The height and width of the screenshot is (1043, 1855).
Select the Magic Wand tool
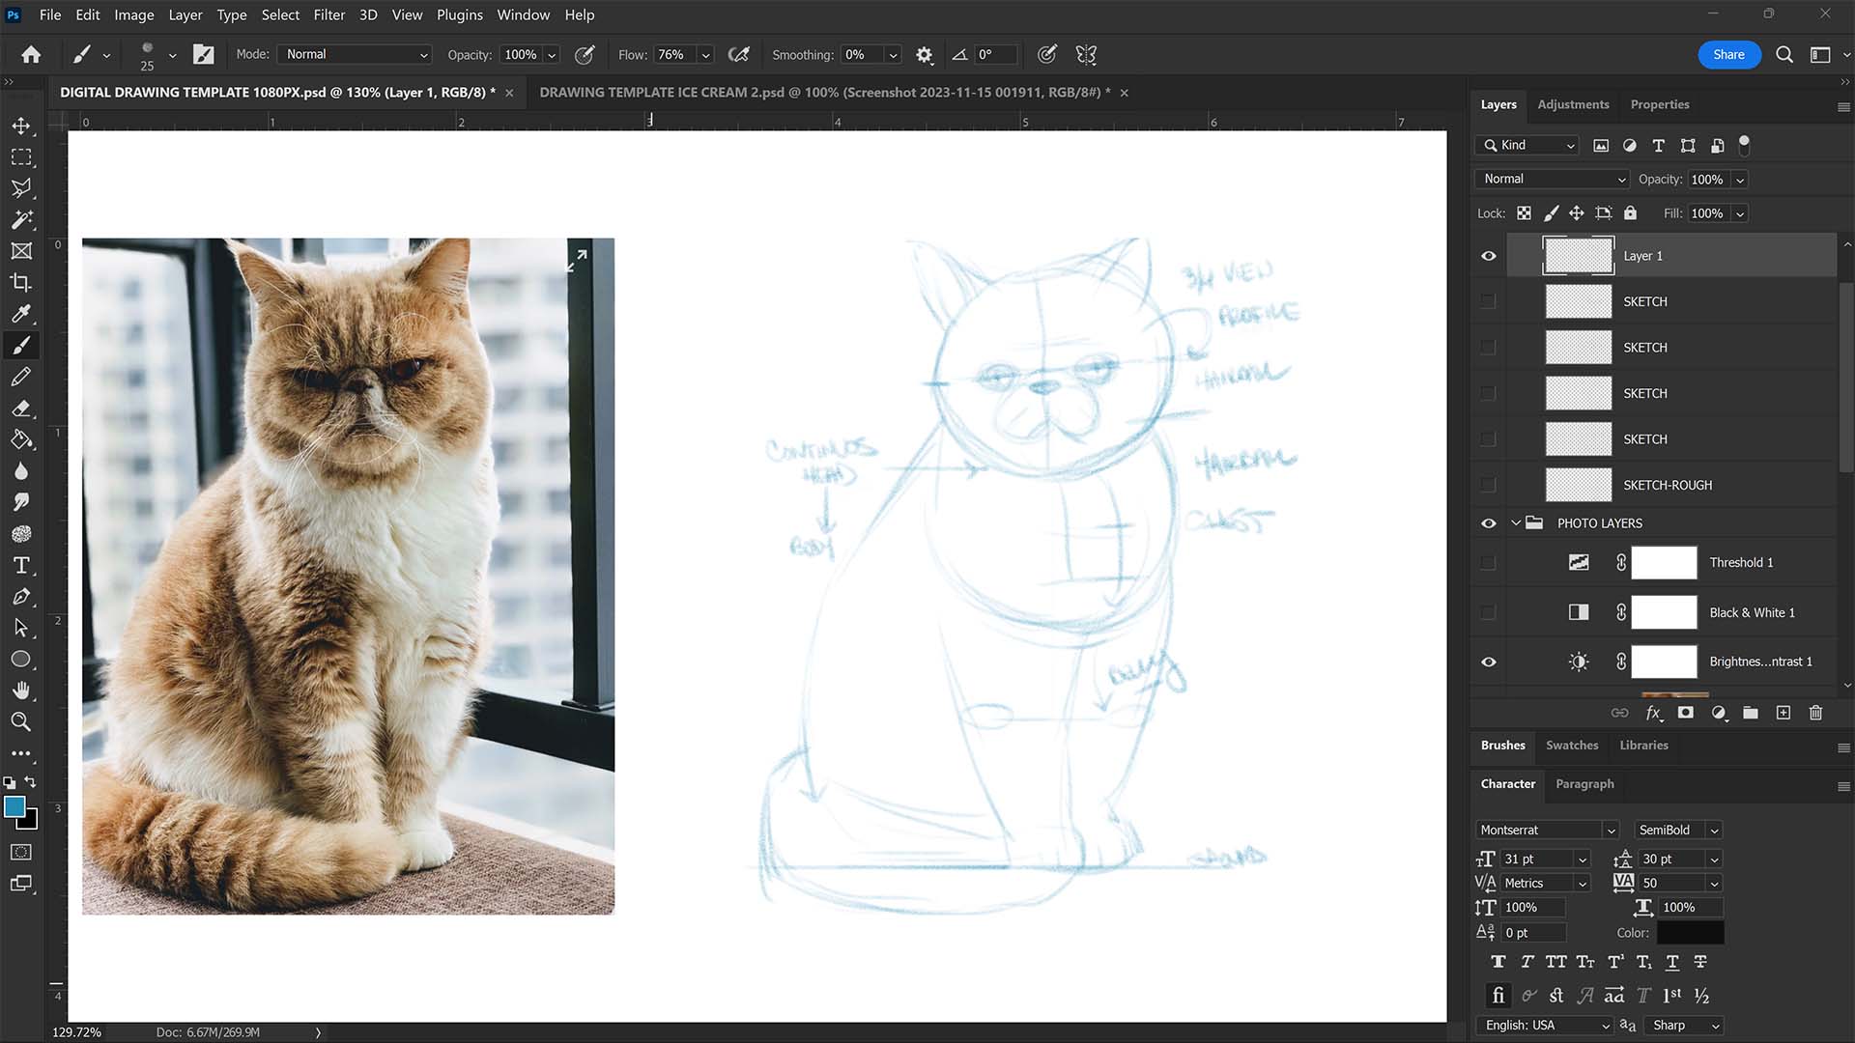20,219
